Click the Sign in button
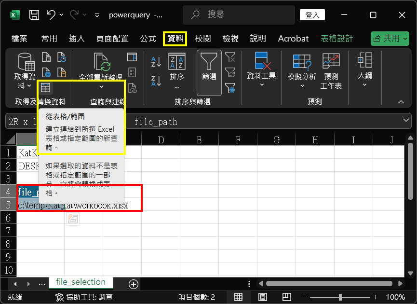Screen dimensions: 417x304 click(312, 15)
